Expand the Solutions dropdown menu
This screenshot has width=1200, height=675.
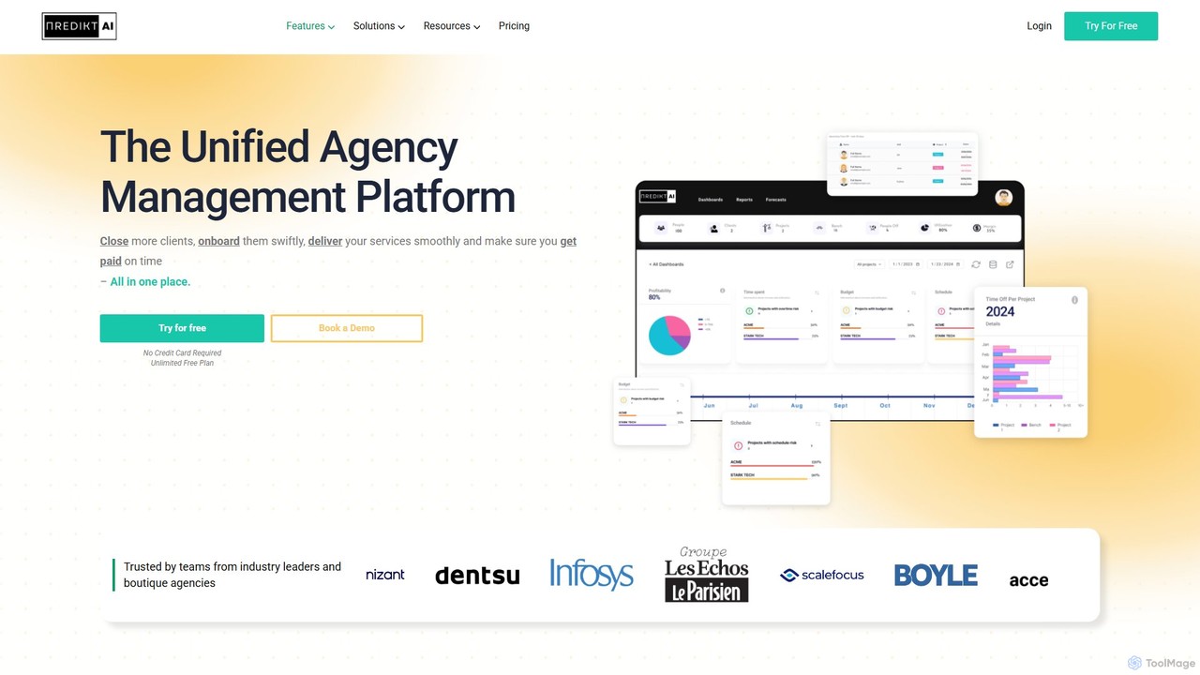point(379,26)
